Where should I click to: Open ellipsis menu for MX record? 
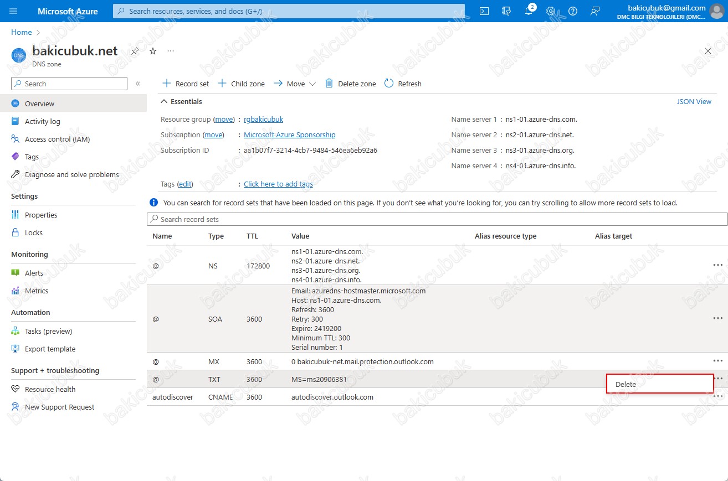[718, 361]
